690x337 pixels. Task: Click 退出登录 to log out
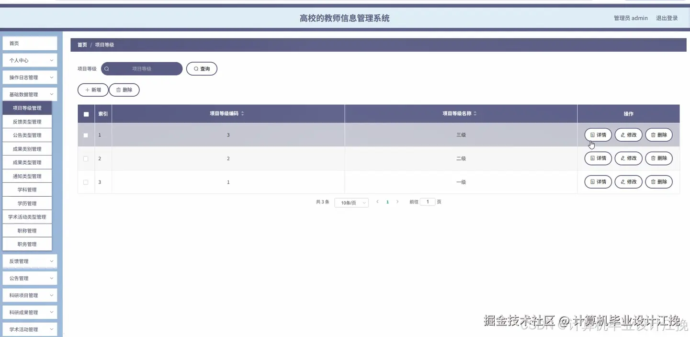(667, 18)
